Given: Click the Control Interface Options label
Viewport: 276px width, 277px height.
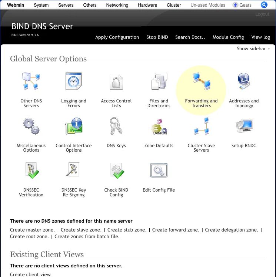Looking at the screenshot, I should pyautogui.click(x=74, y=148).
